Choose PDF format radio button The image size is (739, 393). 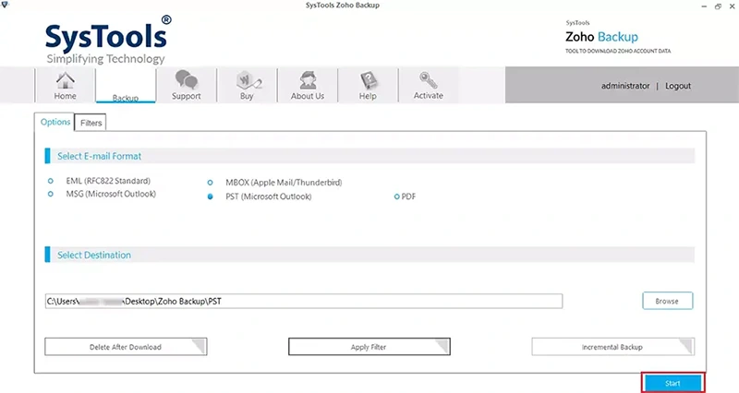pyautogui.click(x=397, y=196)
